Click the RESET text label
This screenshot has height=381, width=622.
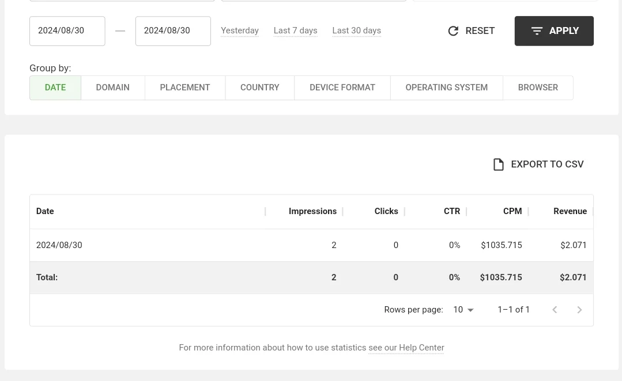coord(480,31)
